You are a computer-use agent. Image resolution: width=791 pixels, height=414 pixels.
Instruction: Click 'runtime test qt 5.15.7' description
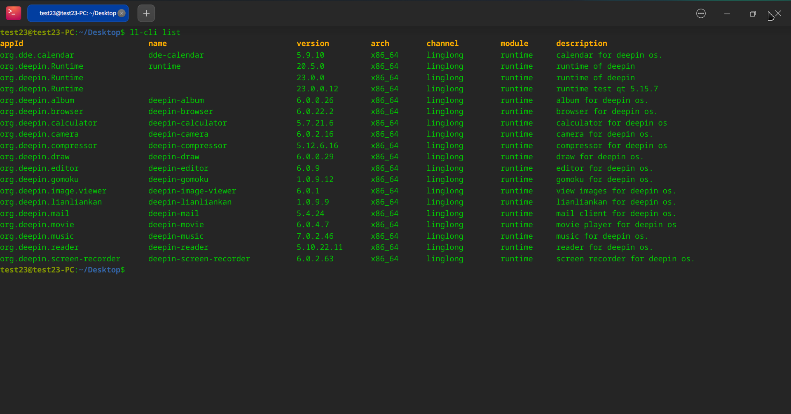pyautogui.click(x=607, y=89)
